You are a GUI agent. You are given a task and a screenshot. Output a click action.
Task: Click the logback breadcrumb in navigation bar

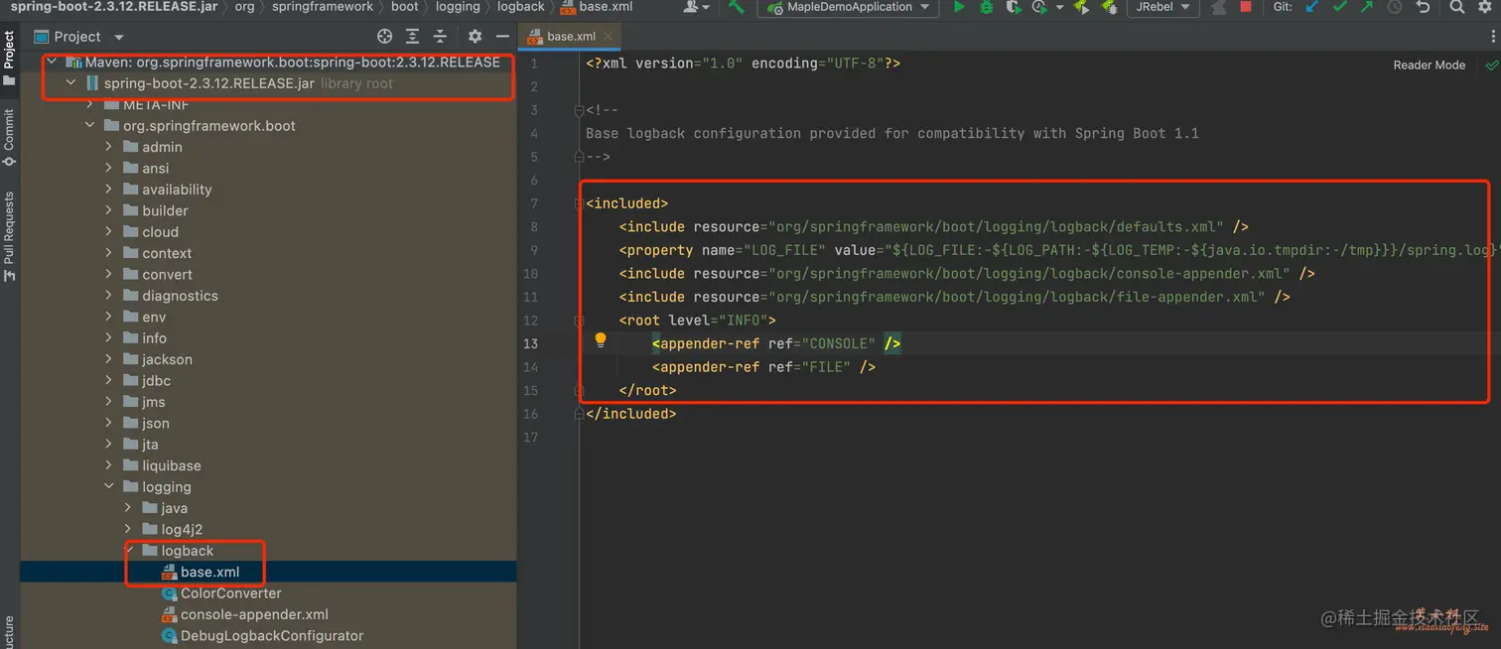pyautogui.click(x=521, y=7)
